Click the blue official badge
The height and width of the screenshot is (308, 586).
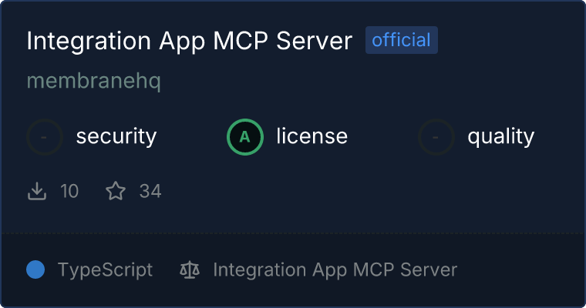pos(401,40)
